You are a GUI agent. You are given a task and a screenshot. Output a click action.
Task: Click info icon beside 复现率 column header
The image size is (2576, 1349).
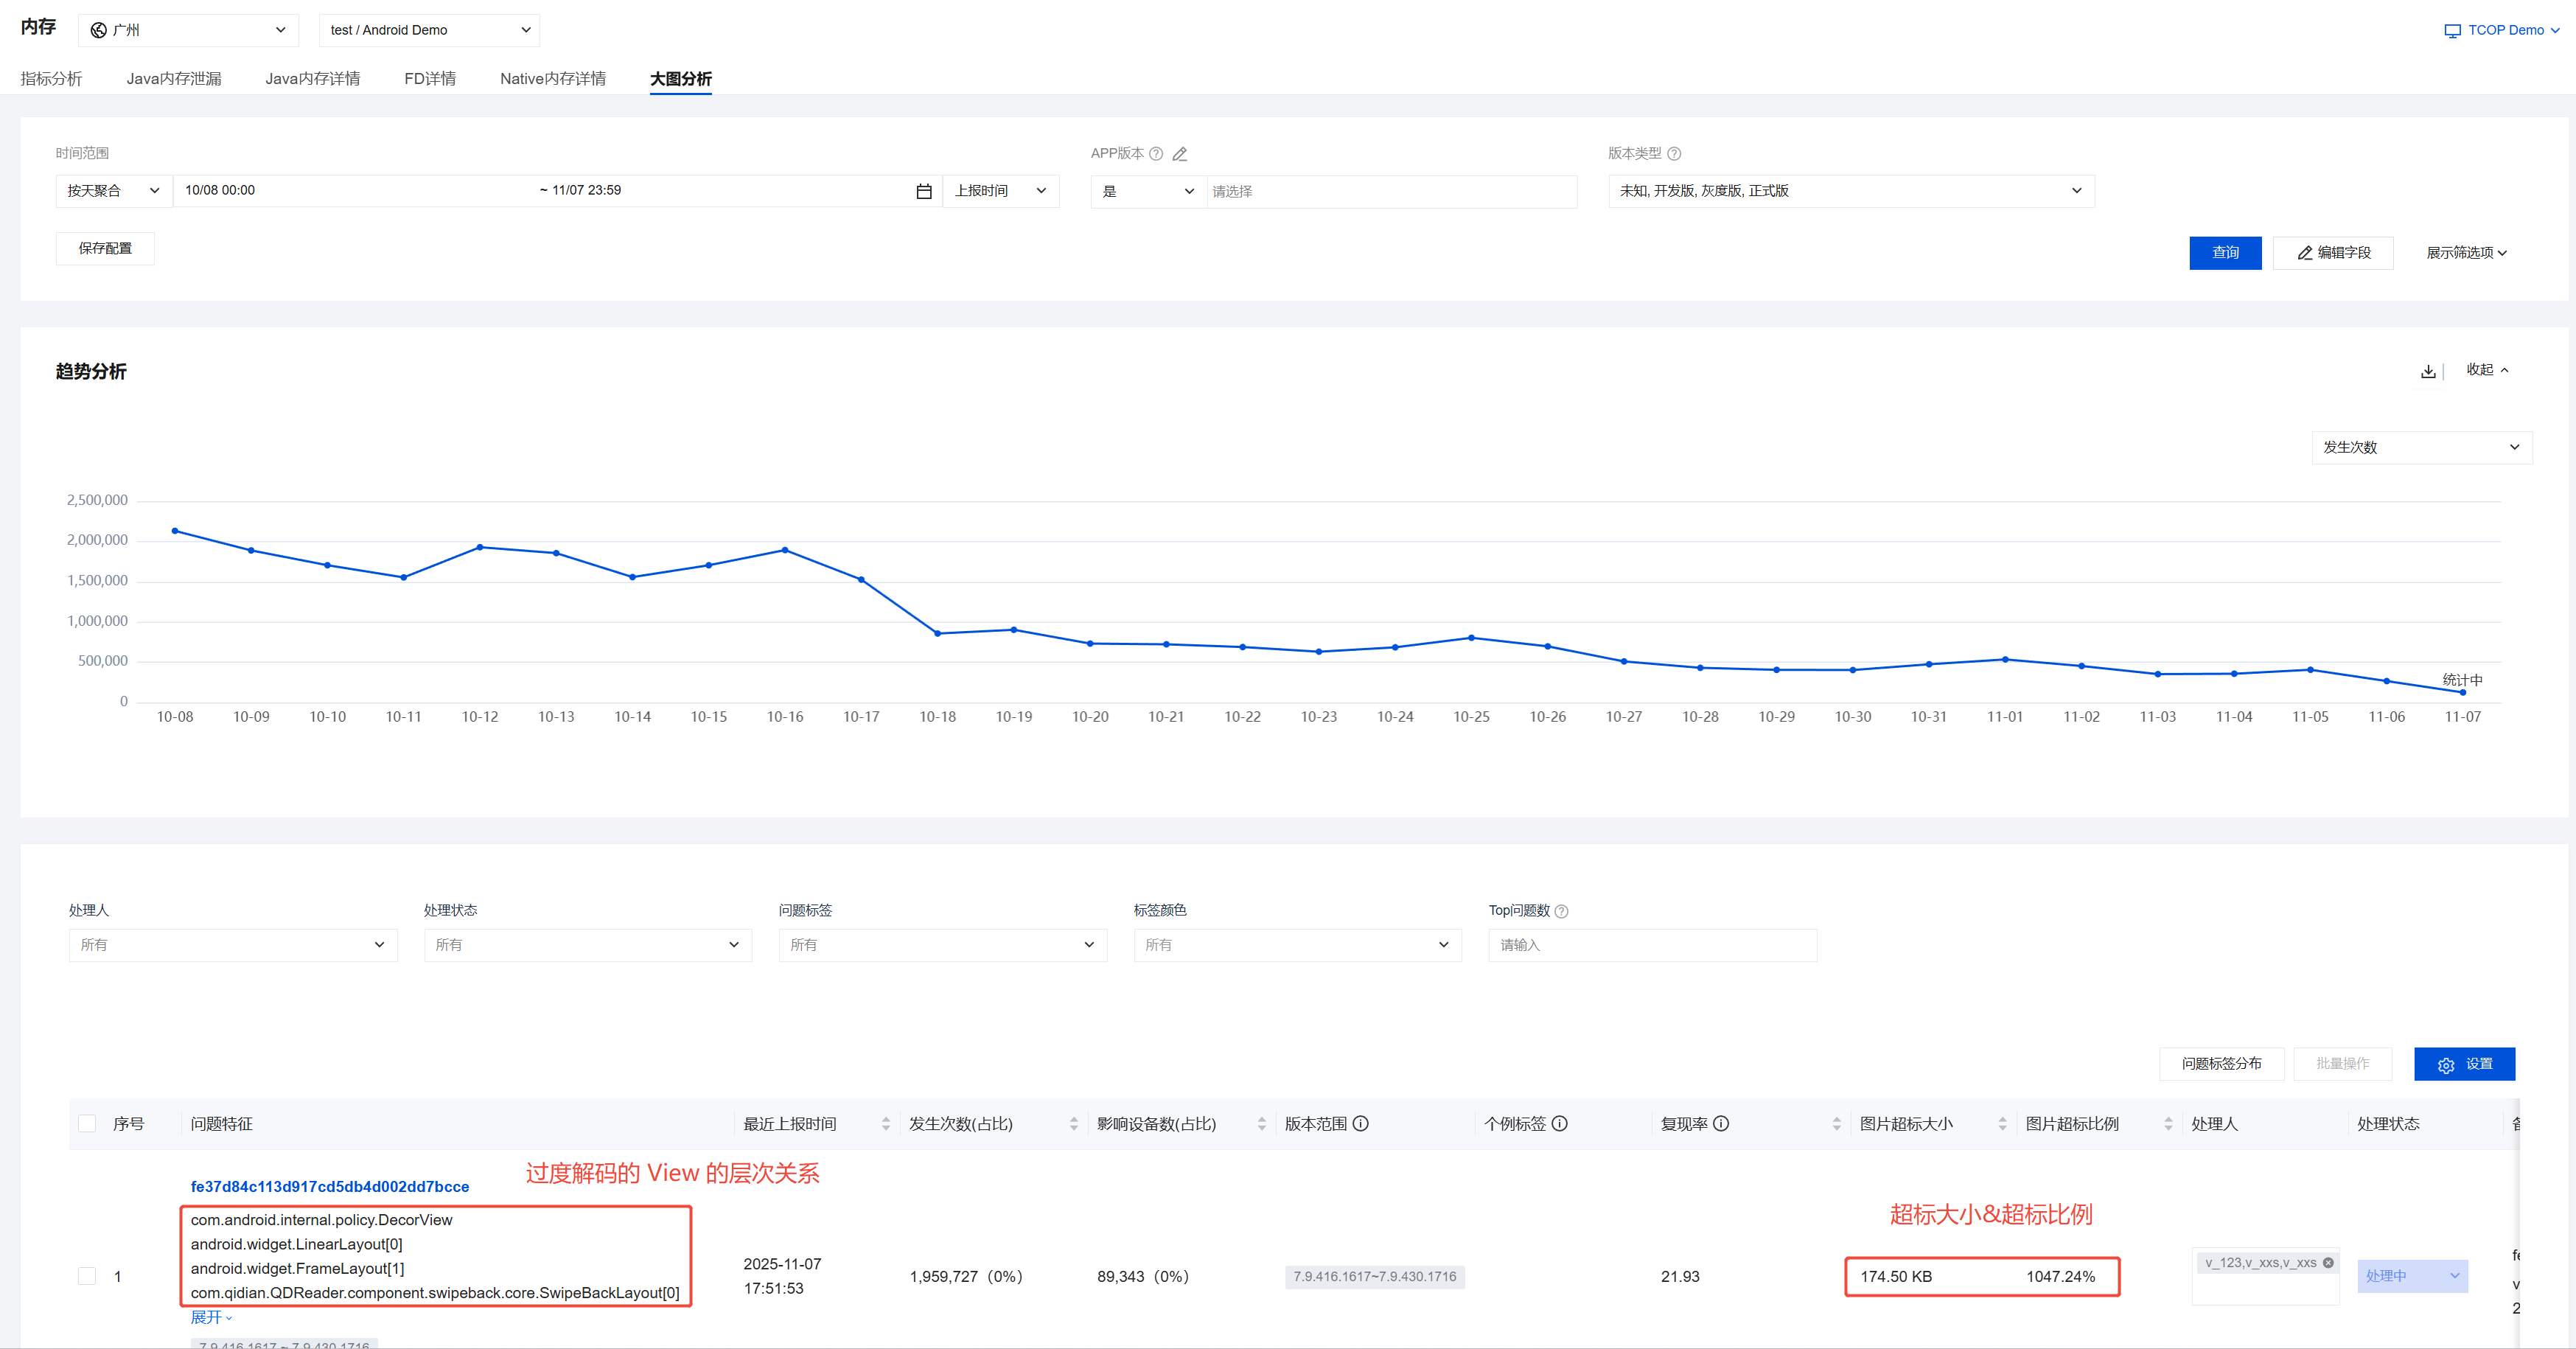(1721, 1124)
